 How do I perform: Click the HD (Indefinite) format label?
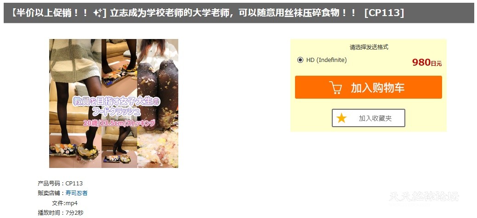tap(326, 60)
